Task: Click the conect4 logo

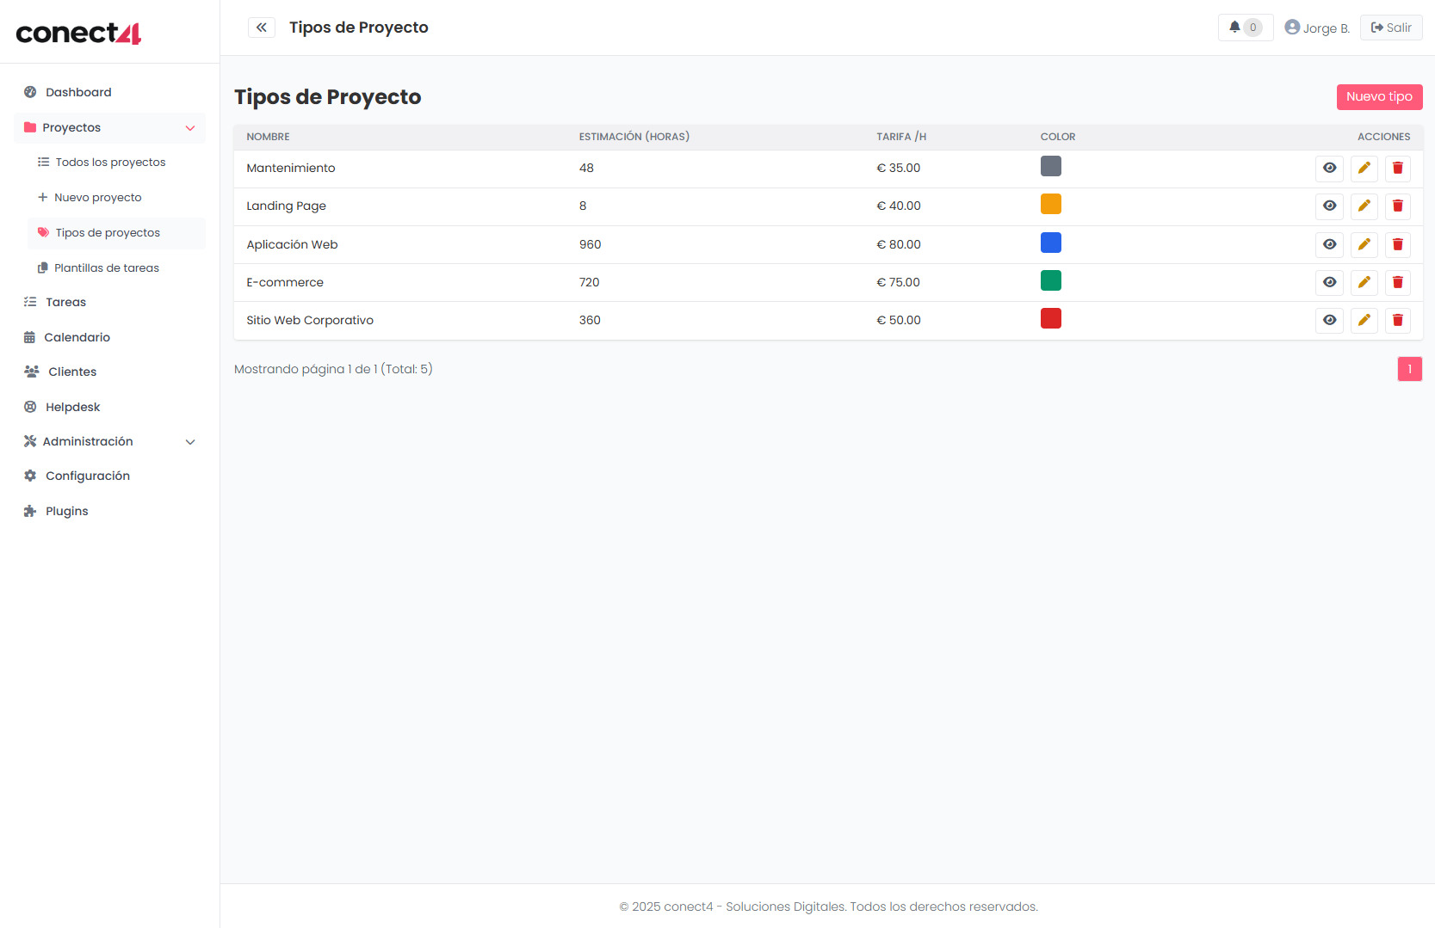Action: tap(78, 33)
